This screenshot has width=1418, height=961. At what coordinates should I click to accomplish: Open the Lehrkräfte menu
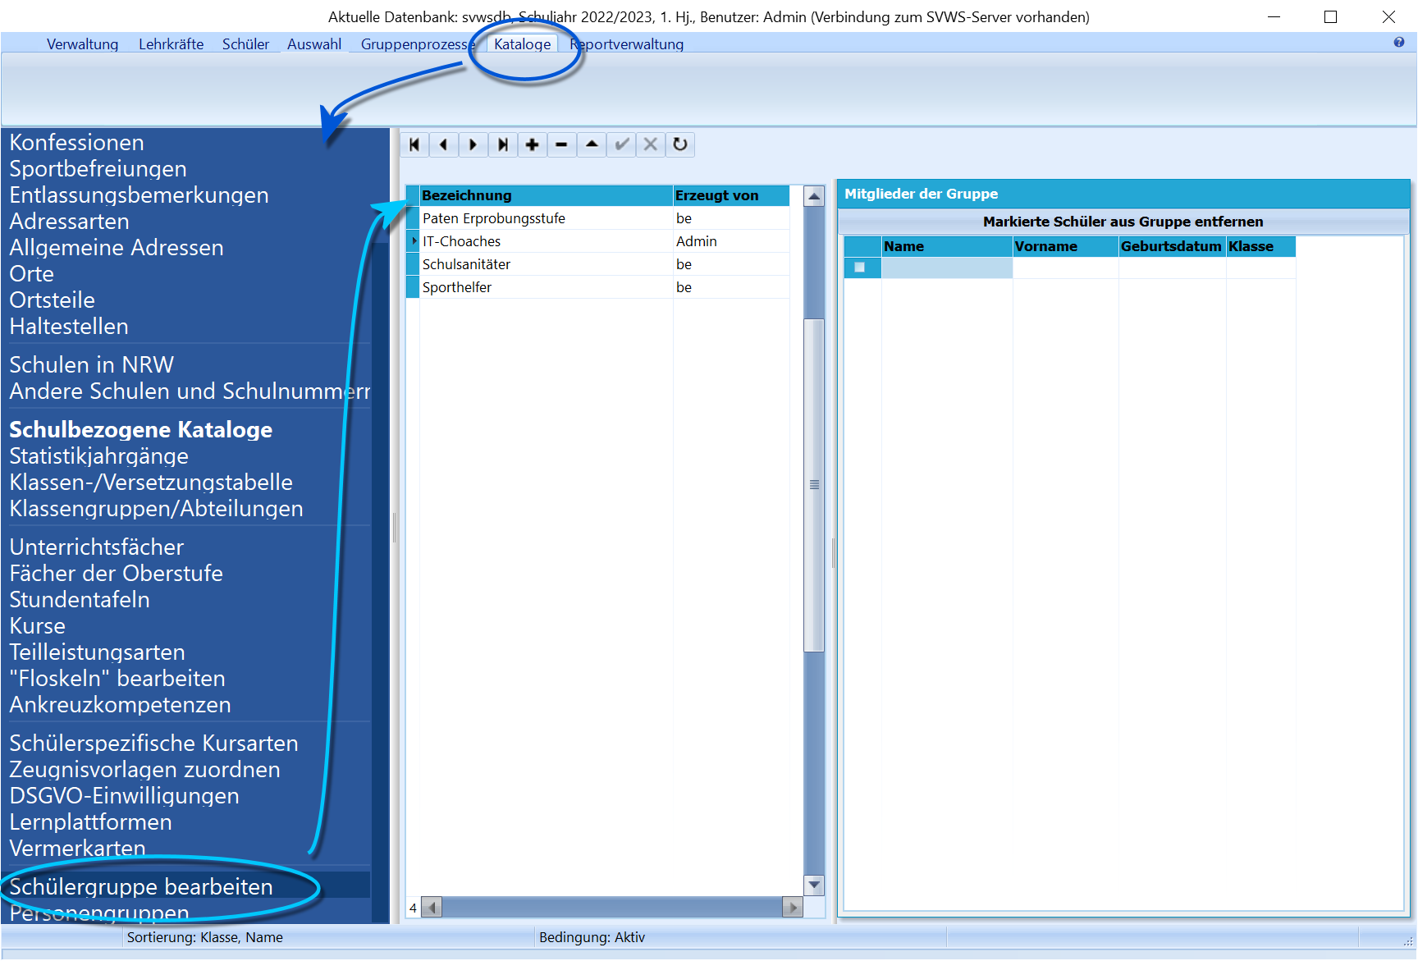coord(171,44)
